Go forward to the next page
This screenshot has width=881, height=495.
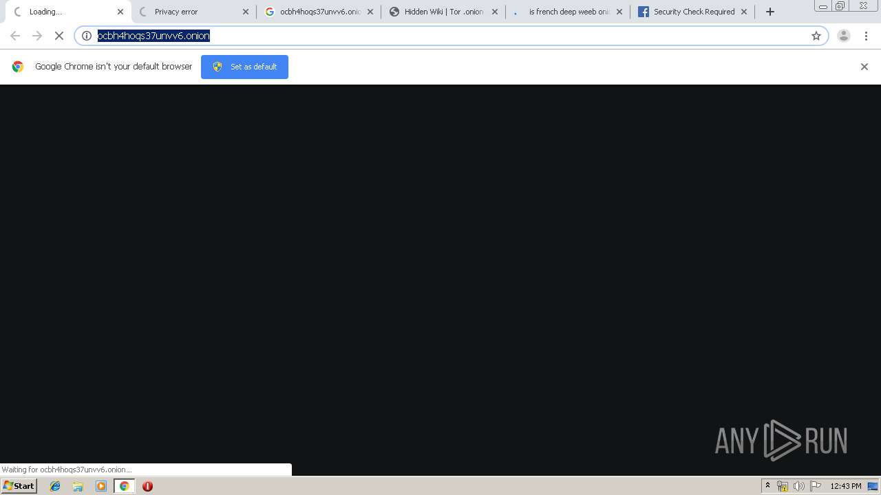[37, 36]
